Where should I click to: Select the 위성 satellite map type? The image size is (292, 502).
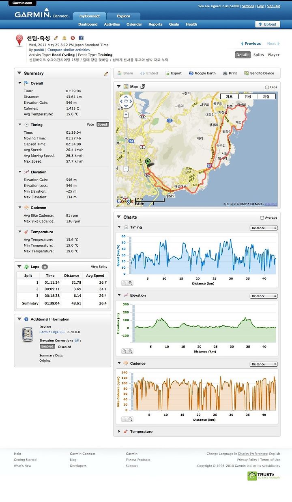coord(247,97)
